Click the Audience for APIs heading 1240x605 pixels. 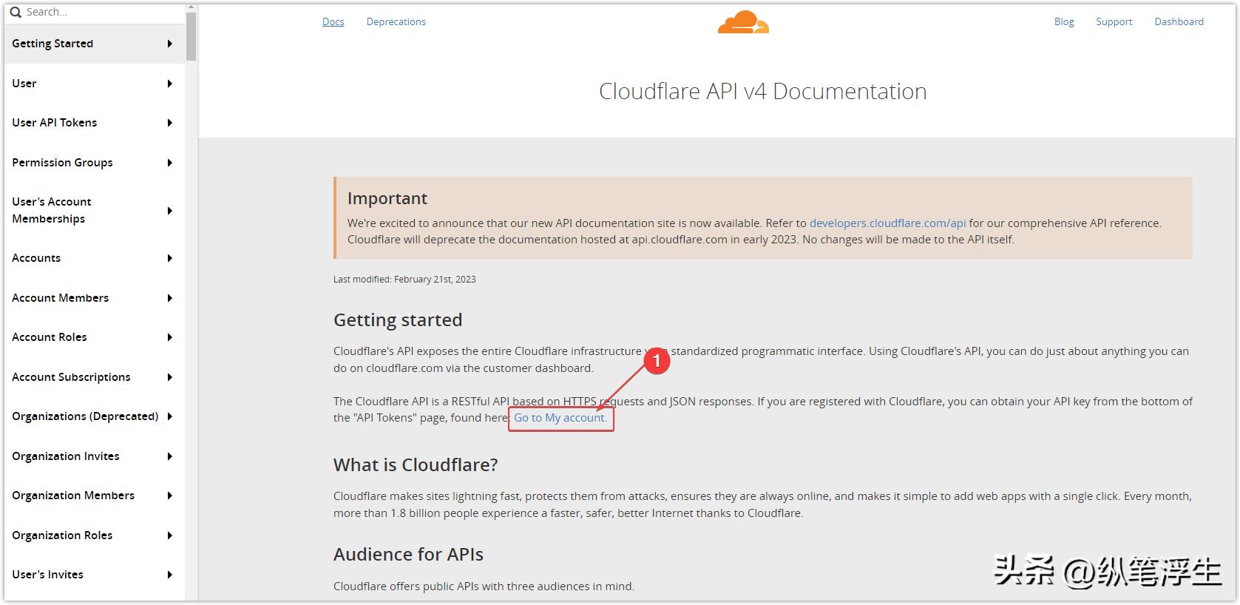(408, 555)
